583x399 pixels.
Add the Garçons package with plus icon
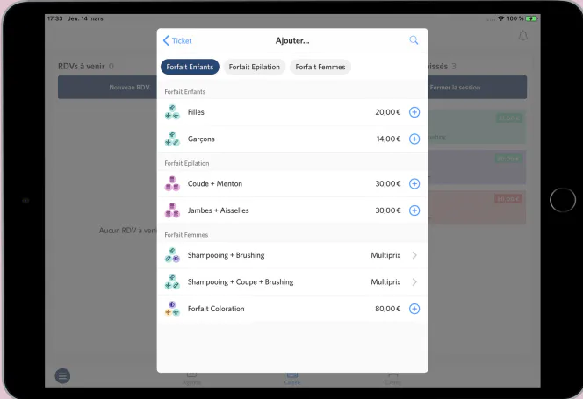(x=414, y=139)
